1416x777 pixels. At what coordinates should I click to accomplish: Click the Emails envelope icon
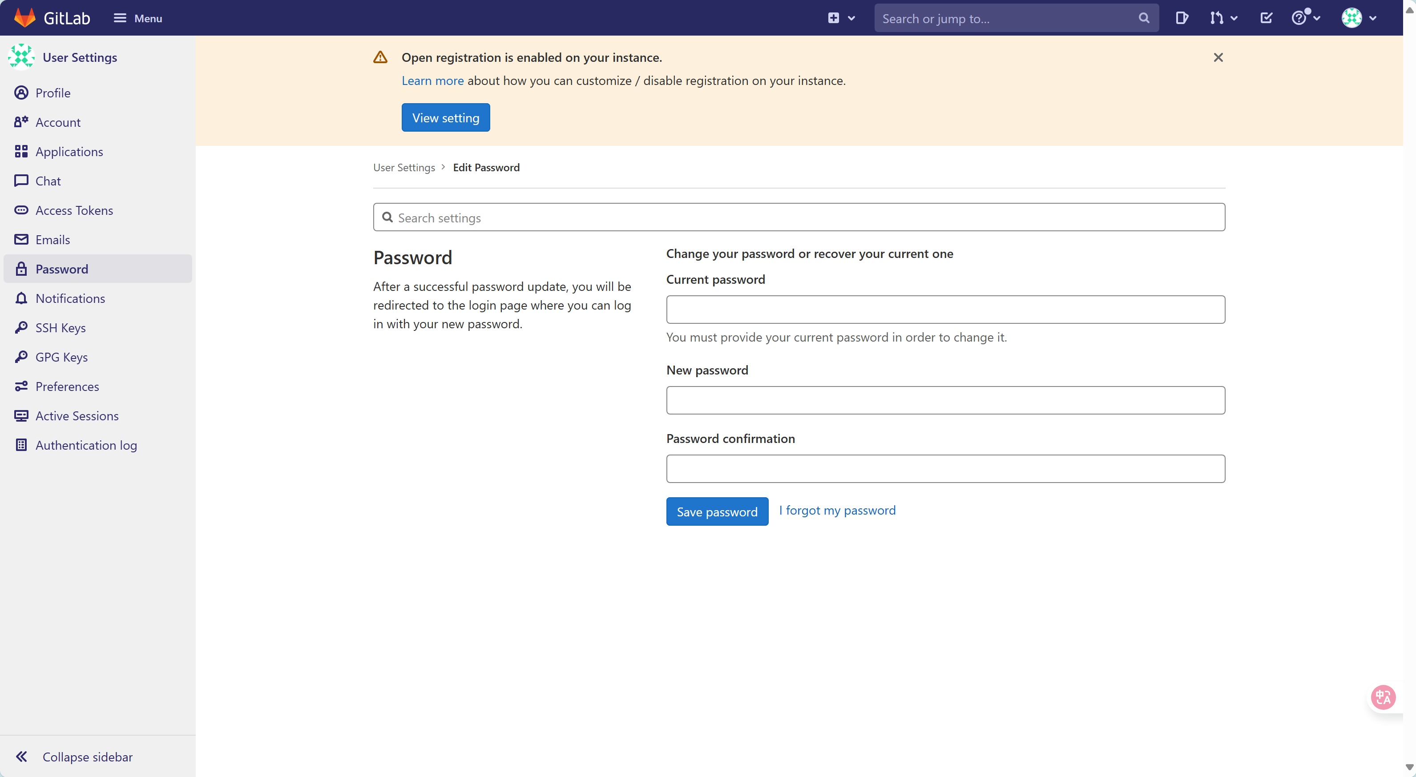pyautogui.click(x=21, y=240)
